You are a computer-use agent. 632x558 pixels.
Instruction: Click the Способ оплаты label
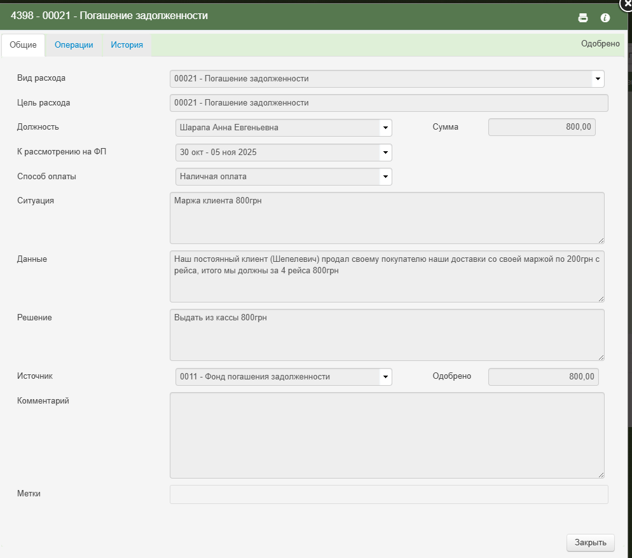click(x=46, y=177)
